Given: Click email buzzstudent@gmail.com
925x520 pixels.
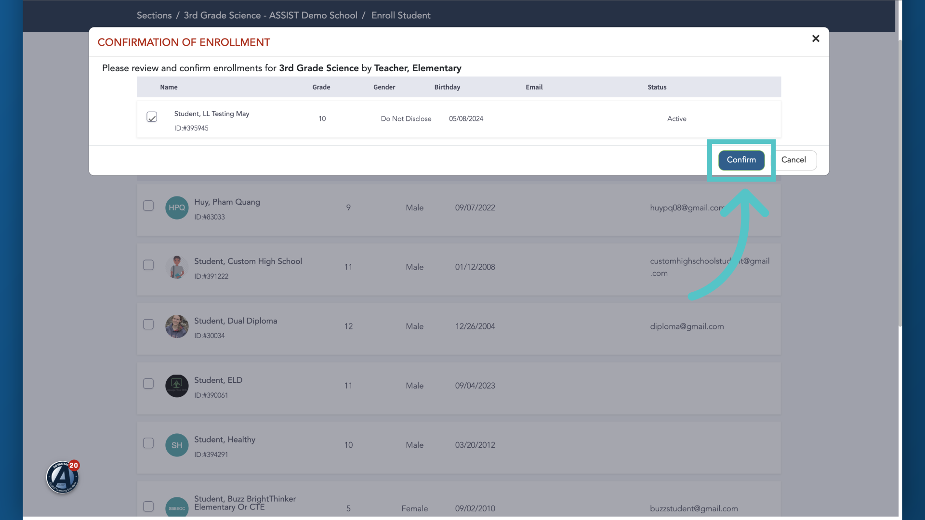Looking at the screenshot, I should (694, 508).
